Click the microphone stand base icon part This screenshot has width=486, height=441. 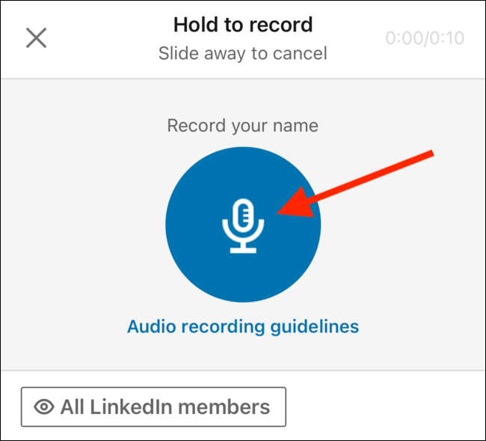click(x=243, y=249)
